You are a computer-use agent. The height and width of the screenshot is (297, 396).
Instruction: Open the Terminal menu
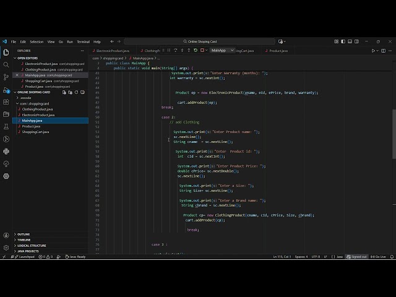[83, 41]
